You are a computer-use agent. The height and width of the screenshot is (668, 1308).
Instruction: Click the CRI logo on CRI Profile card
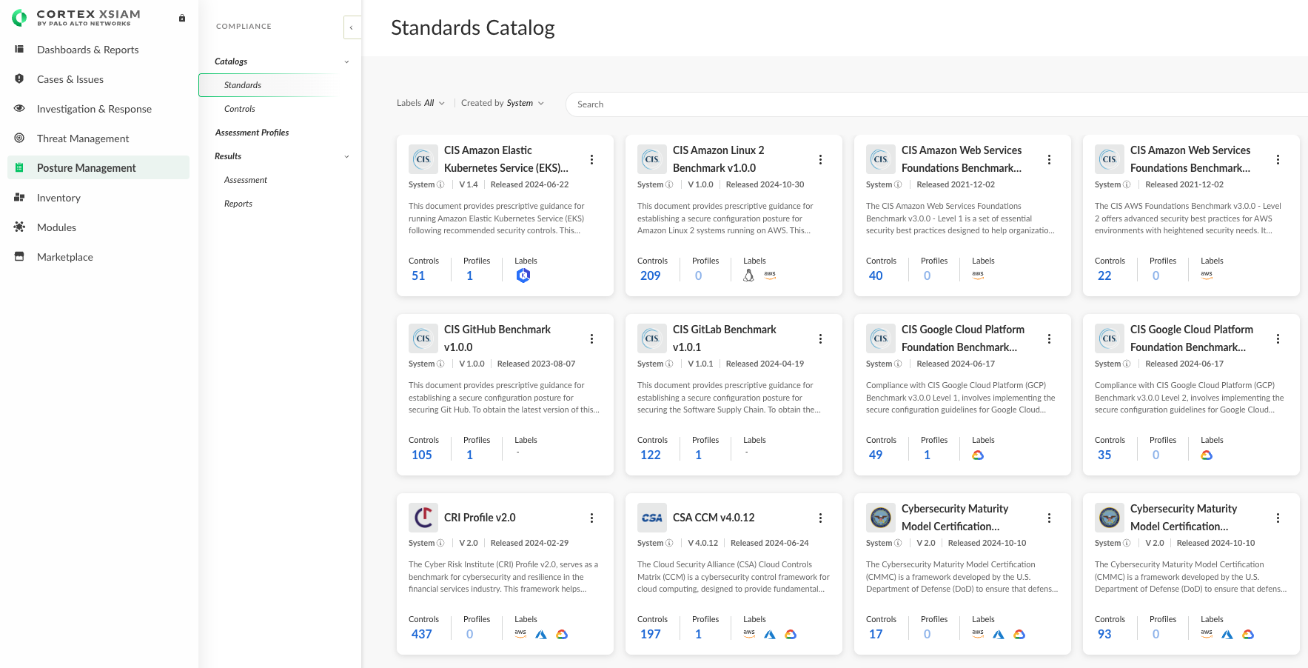coord(423,518)
